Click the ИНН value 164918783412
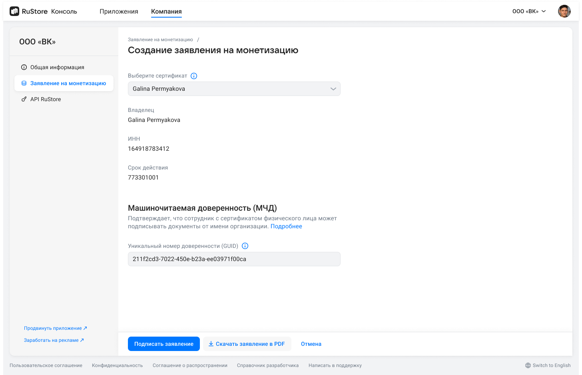Viewport: 582px width, 375px height. click(x=149, y=149)
